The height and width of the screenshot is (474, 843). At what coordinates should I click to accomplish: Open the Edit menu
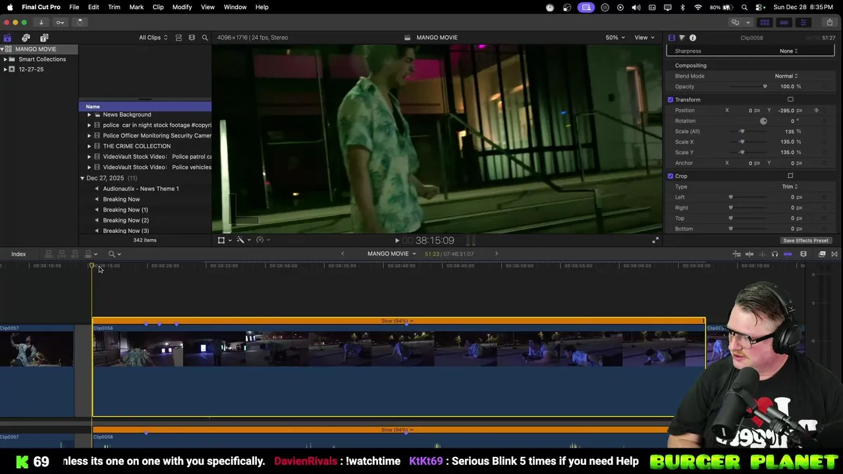click(x=94, y=7)
